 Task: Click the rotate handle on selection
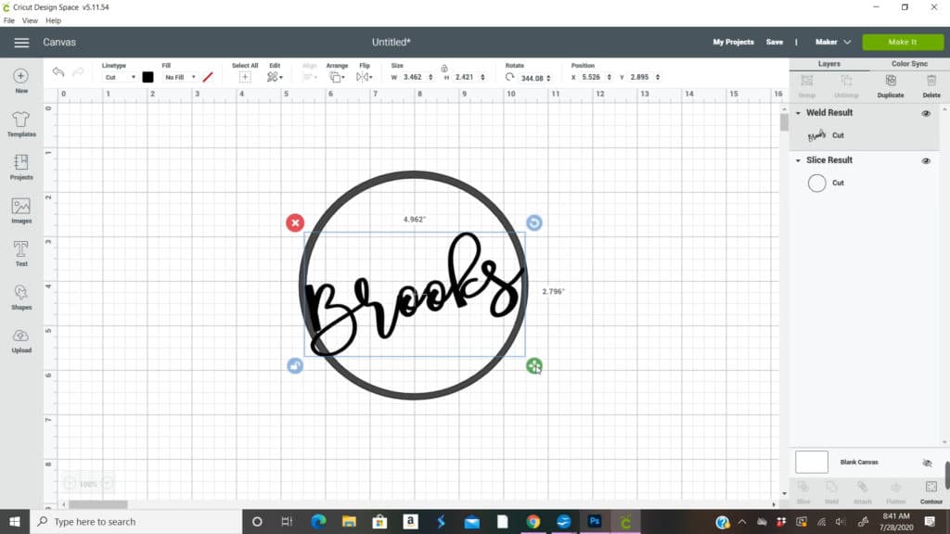coord(533,222)
